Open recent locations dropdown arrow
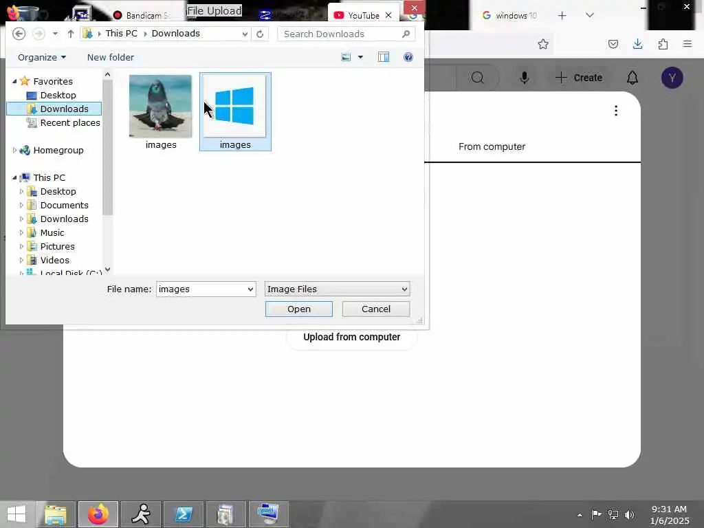The image size is (704, 528). 55,34
